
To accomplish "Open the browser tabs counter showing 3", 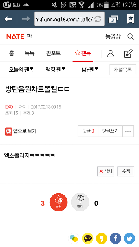I will pyautogui.click(x=113, y=19).
